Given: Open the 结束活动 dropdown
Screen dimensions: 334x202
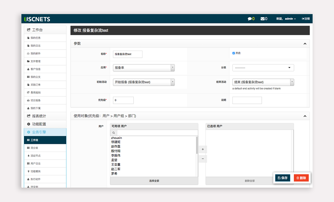Looking at the screenshot, I should tap(263, 82).
